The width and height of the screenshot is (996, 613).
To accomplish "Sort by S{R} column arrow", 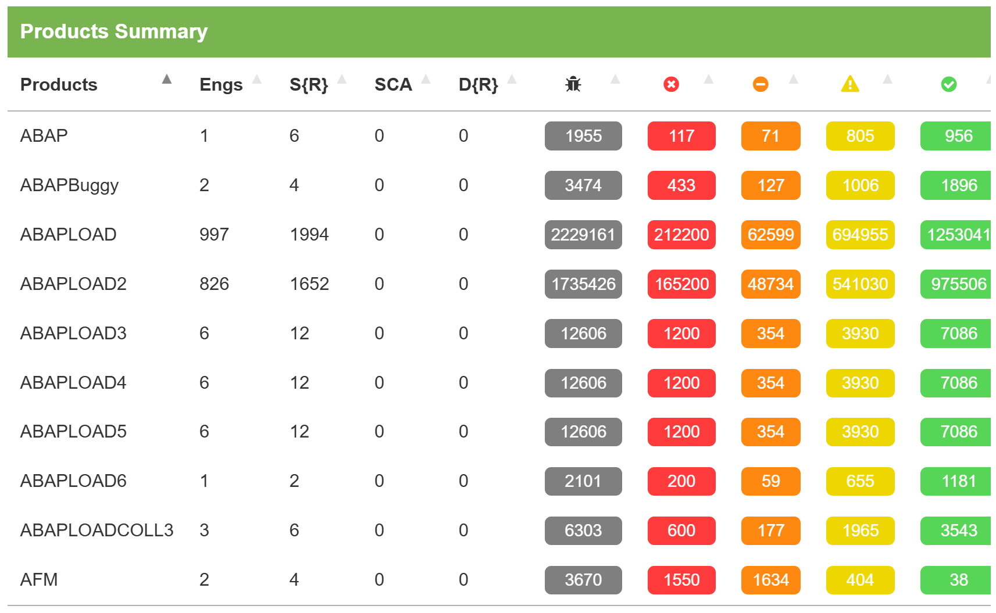I will pos(342,80).
